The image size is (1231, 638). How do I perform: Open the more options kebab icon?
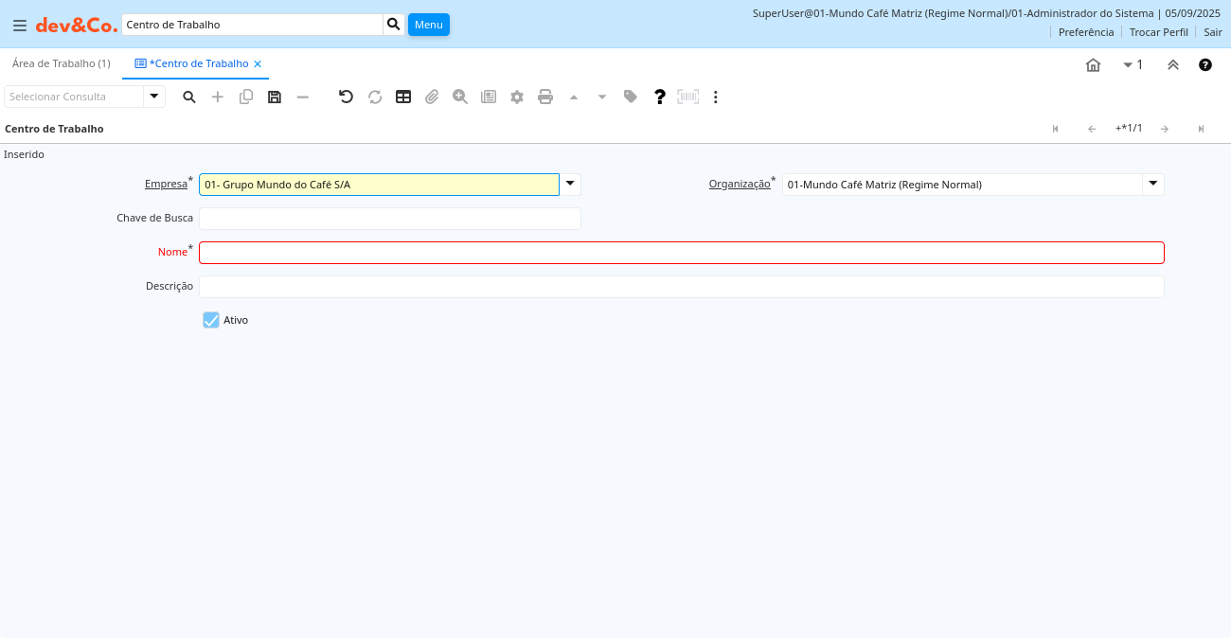coord(716,97)
